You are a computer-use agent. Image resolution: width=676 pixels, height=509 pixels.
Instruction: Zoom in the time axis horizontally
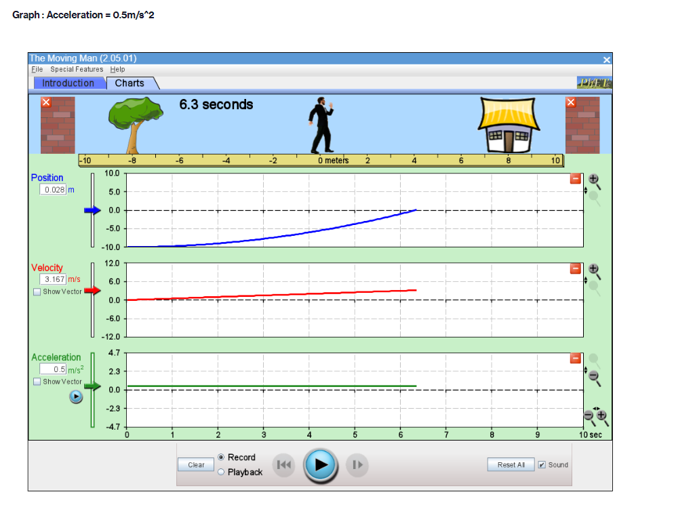coord(601,415)
